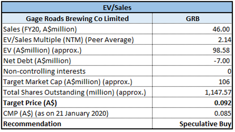Select the -7.00 net debt value

coord(222,61)
